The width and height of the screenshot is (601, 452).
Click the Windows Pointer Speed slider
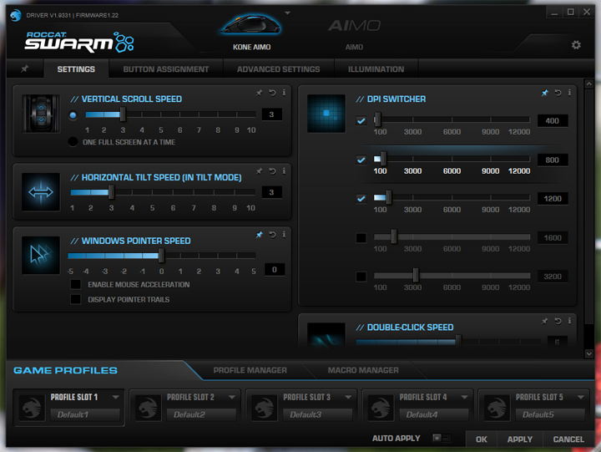pyautogui.click(x=161, y=256)
